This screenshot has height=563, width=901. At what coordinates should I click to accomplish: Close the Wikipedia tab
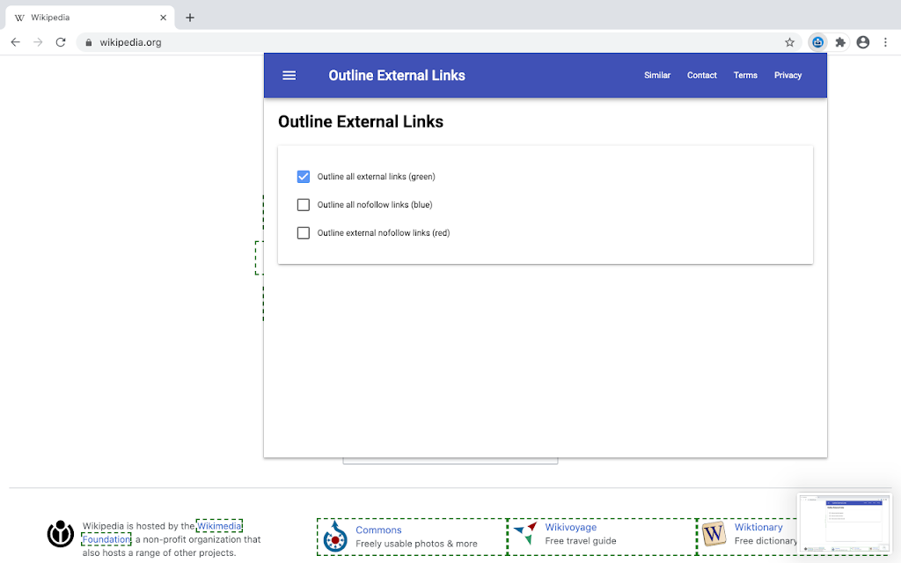point(163,18)
